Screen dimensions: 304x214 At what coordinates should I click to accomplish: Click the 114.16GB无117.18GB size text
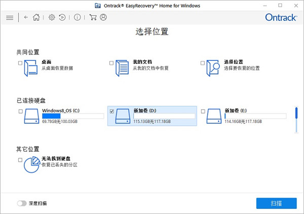pyautogui.click(x=243, y=122)
